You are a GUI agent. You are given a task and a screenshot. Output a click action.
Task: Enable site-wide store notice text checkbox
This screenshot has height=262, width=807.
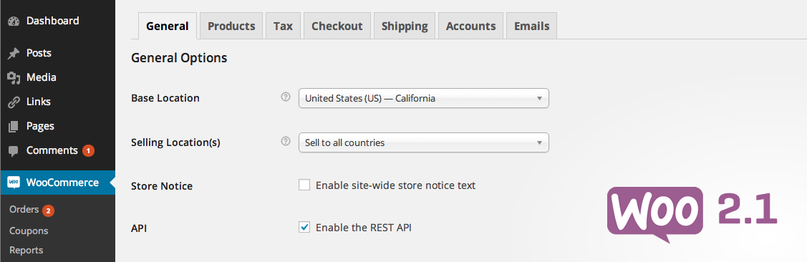pos(304,185)
